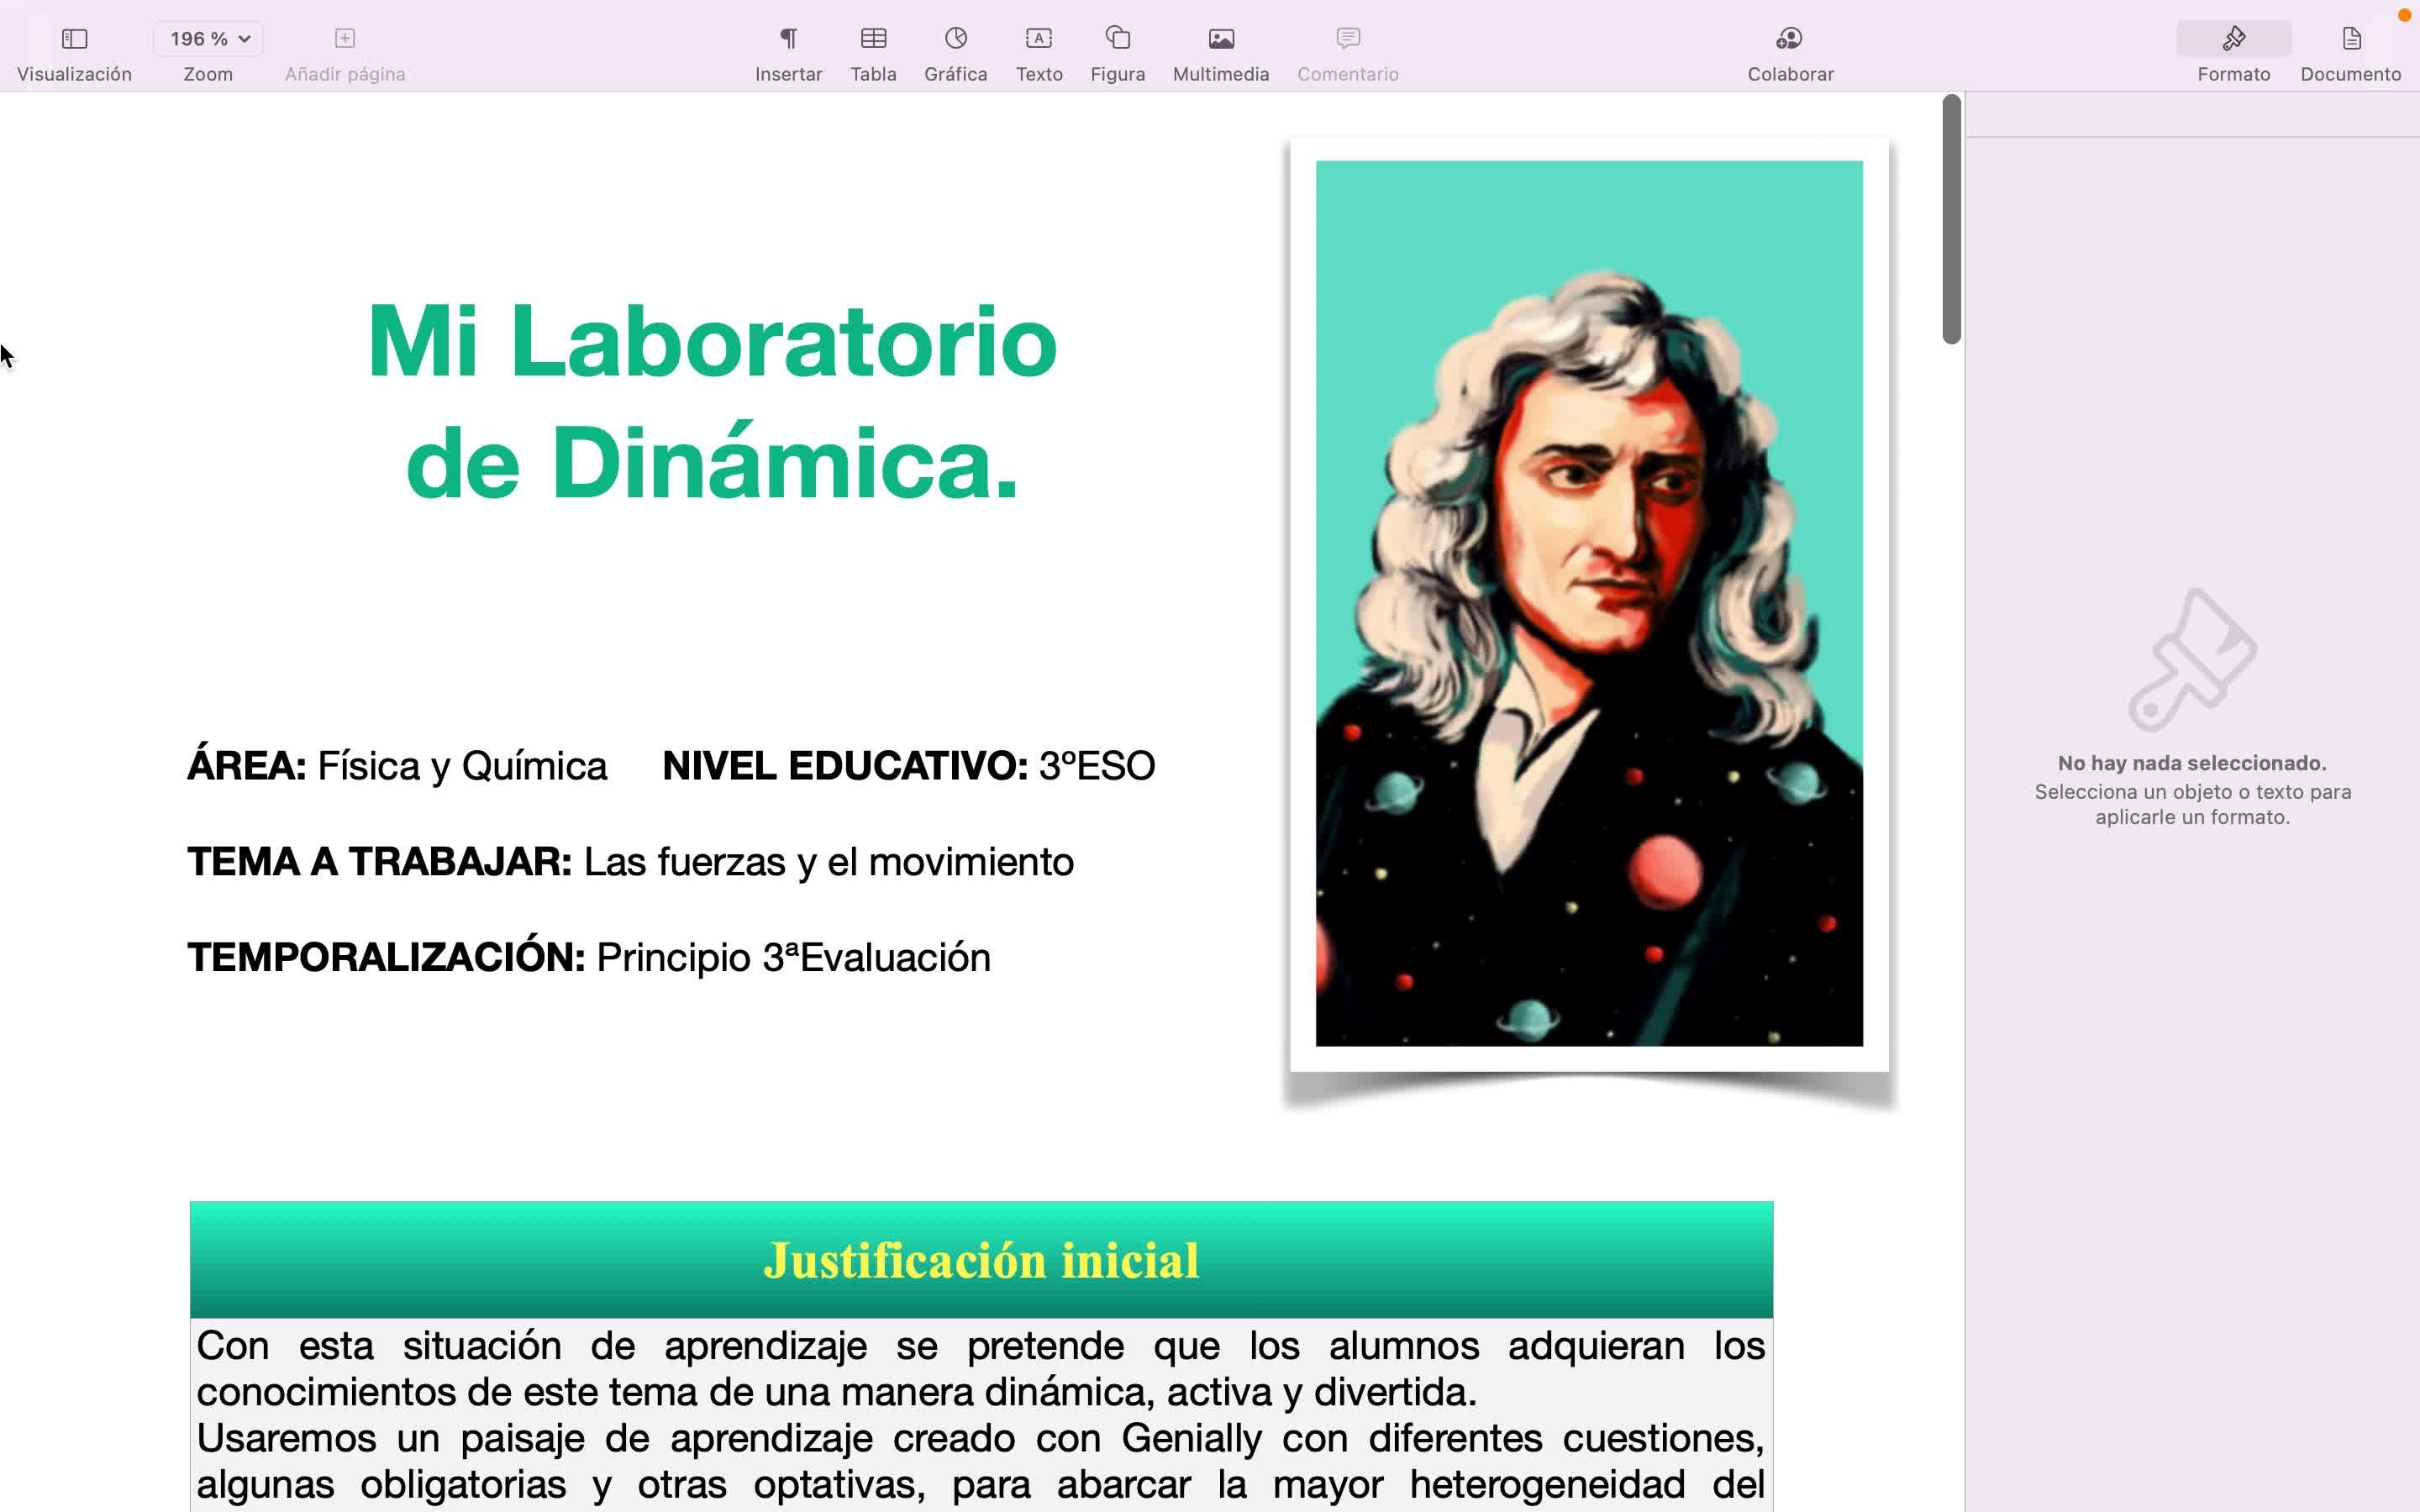2420x1512 pixels.
Task: Click the TEMA A TRABAJAR text line
Action: pyautogui.click(x=630, y=862)
